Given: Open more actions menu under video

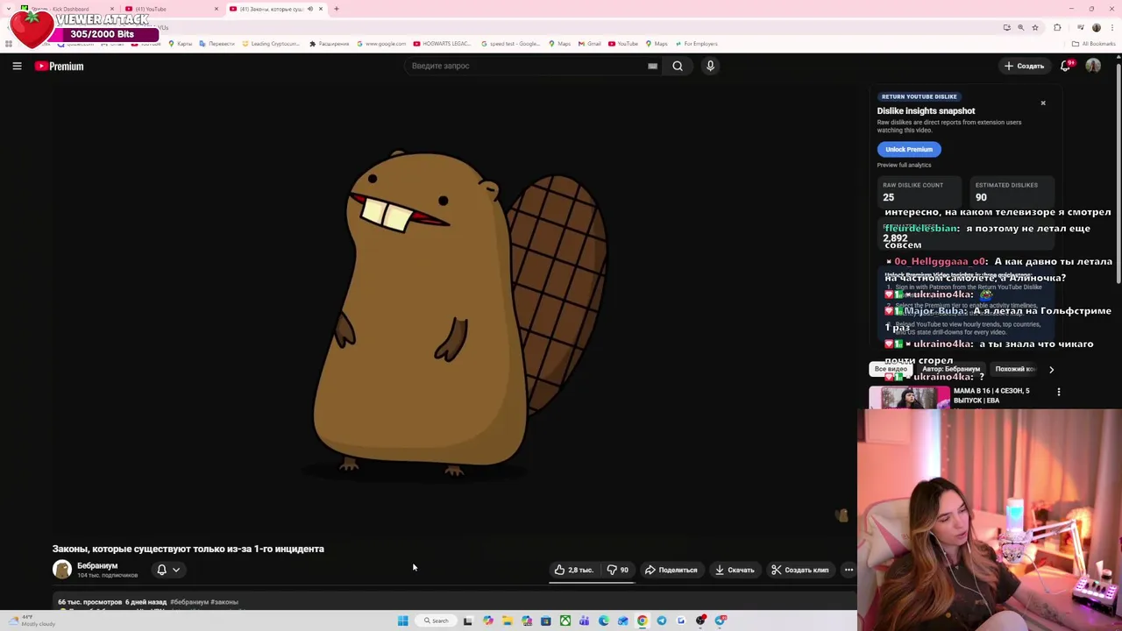Looking at the screenshot, I should coord(849,570).
